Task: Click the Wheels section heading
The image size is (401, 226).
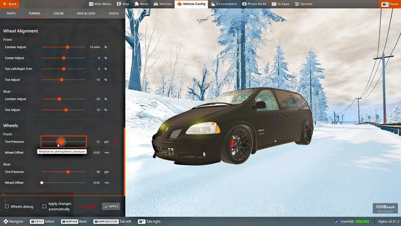Action: [x=11, y=126]
